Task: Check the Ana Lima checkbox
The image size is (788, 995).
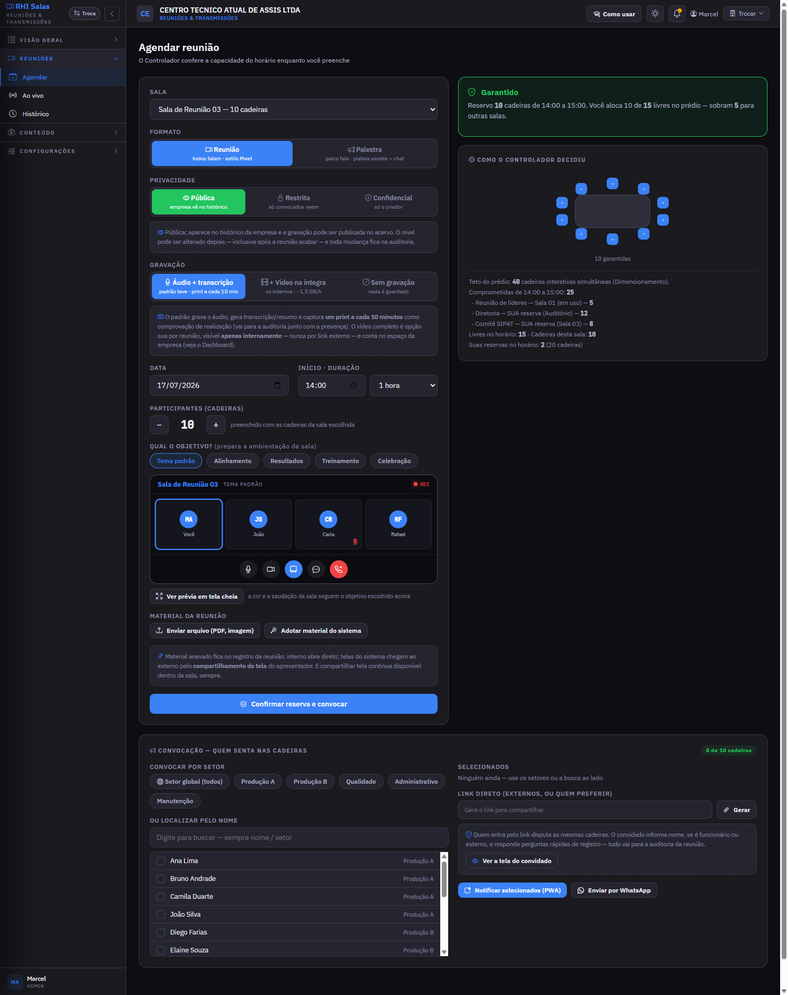Action: 161,861
